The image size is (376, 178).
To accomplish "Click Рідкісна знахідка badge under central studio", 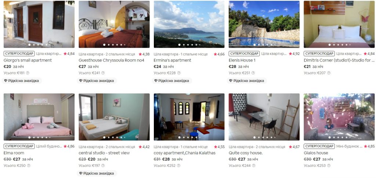I will tap(97, 173).
